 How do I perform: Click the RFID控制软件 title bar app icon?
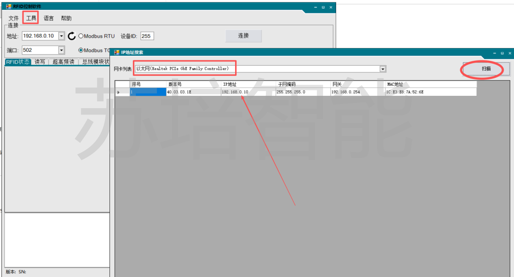(x=9, y=6)
